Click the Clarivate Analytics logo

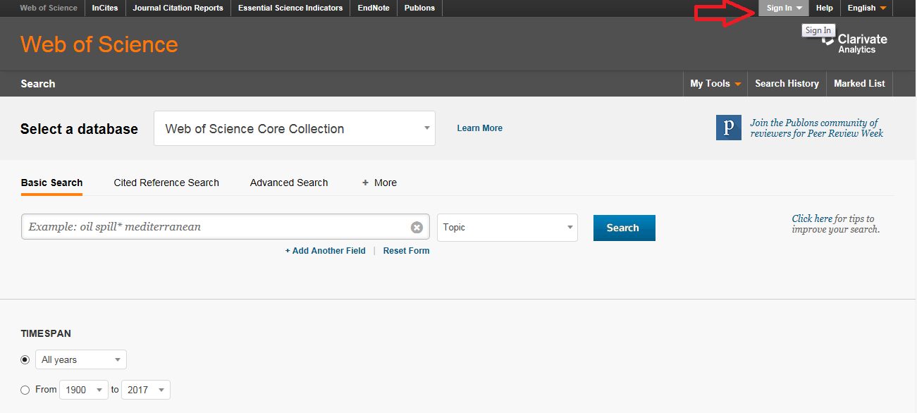coord(854,42)
